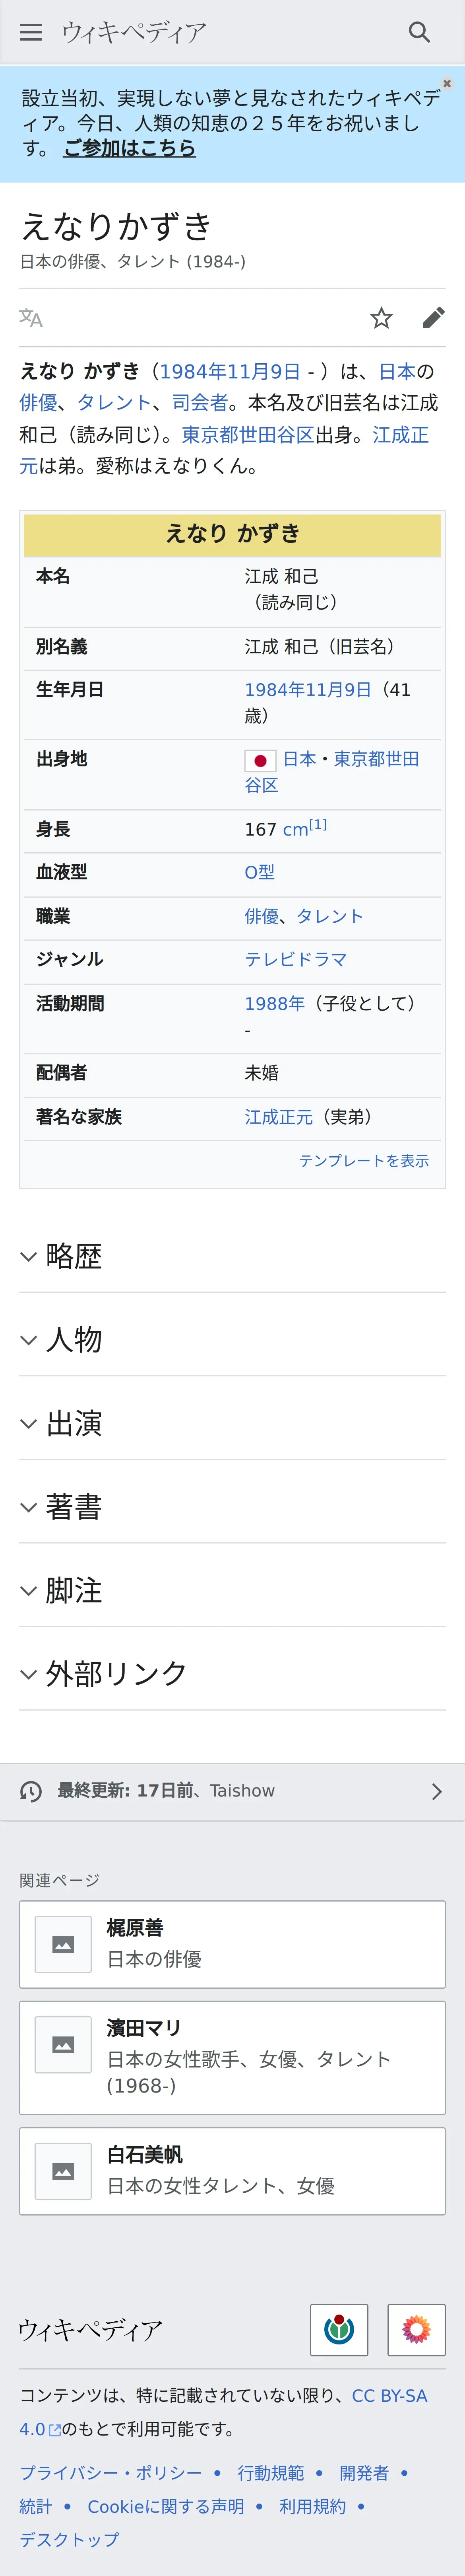Open last edited history bar by Taishow

click(232, 1791)
